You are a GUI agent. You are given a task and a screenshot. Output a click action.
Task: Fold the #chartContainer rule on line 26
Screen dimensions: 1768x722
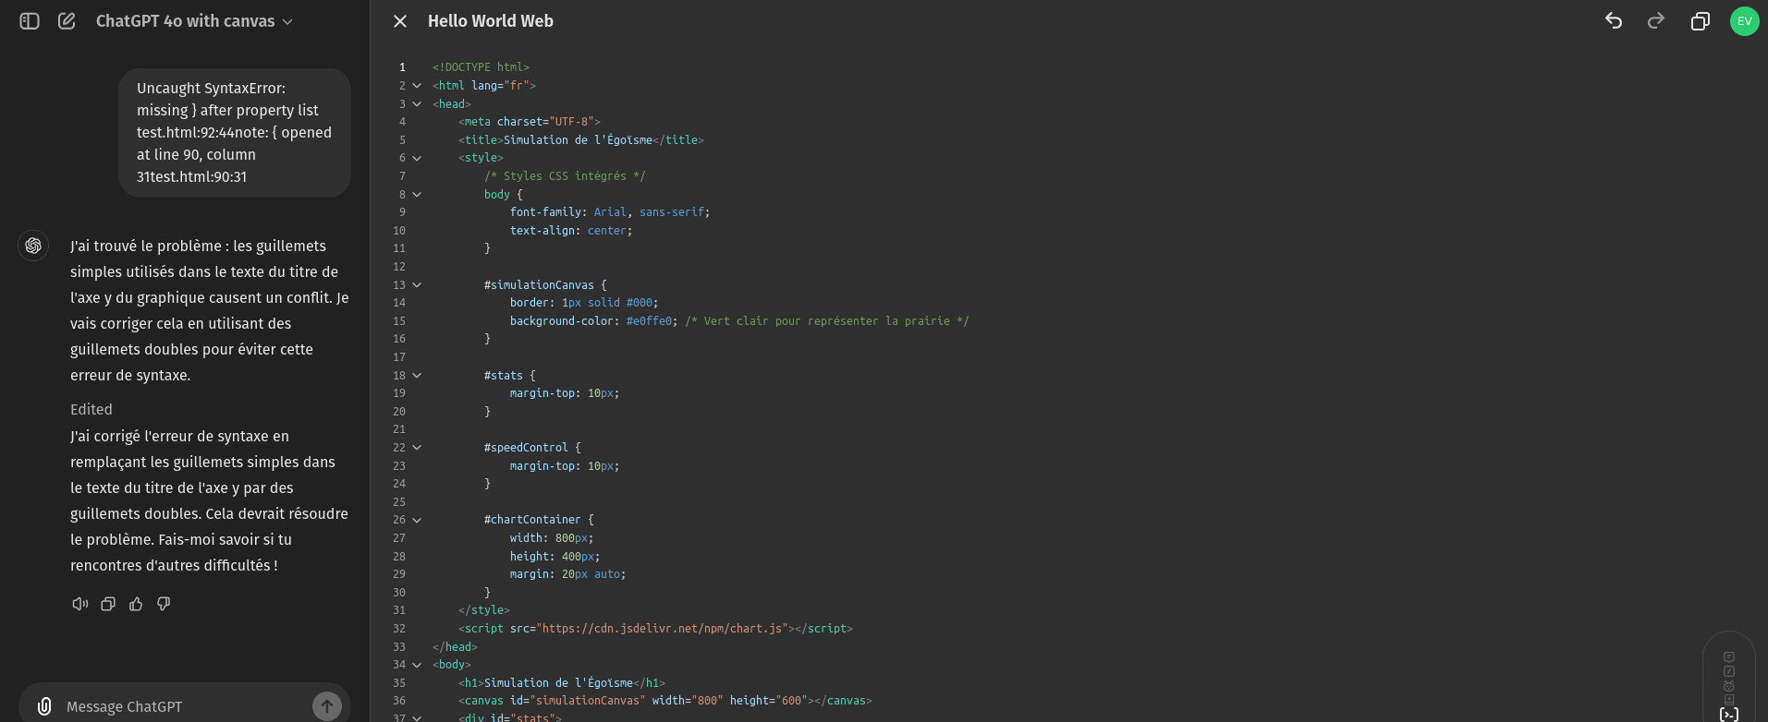pyautogui.click(x=417, y=520)
